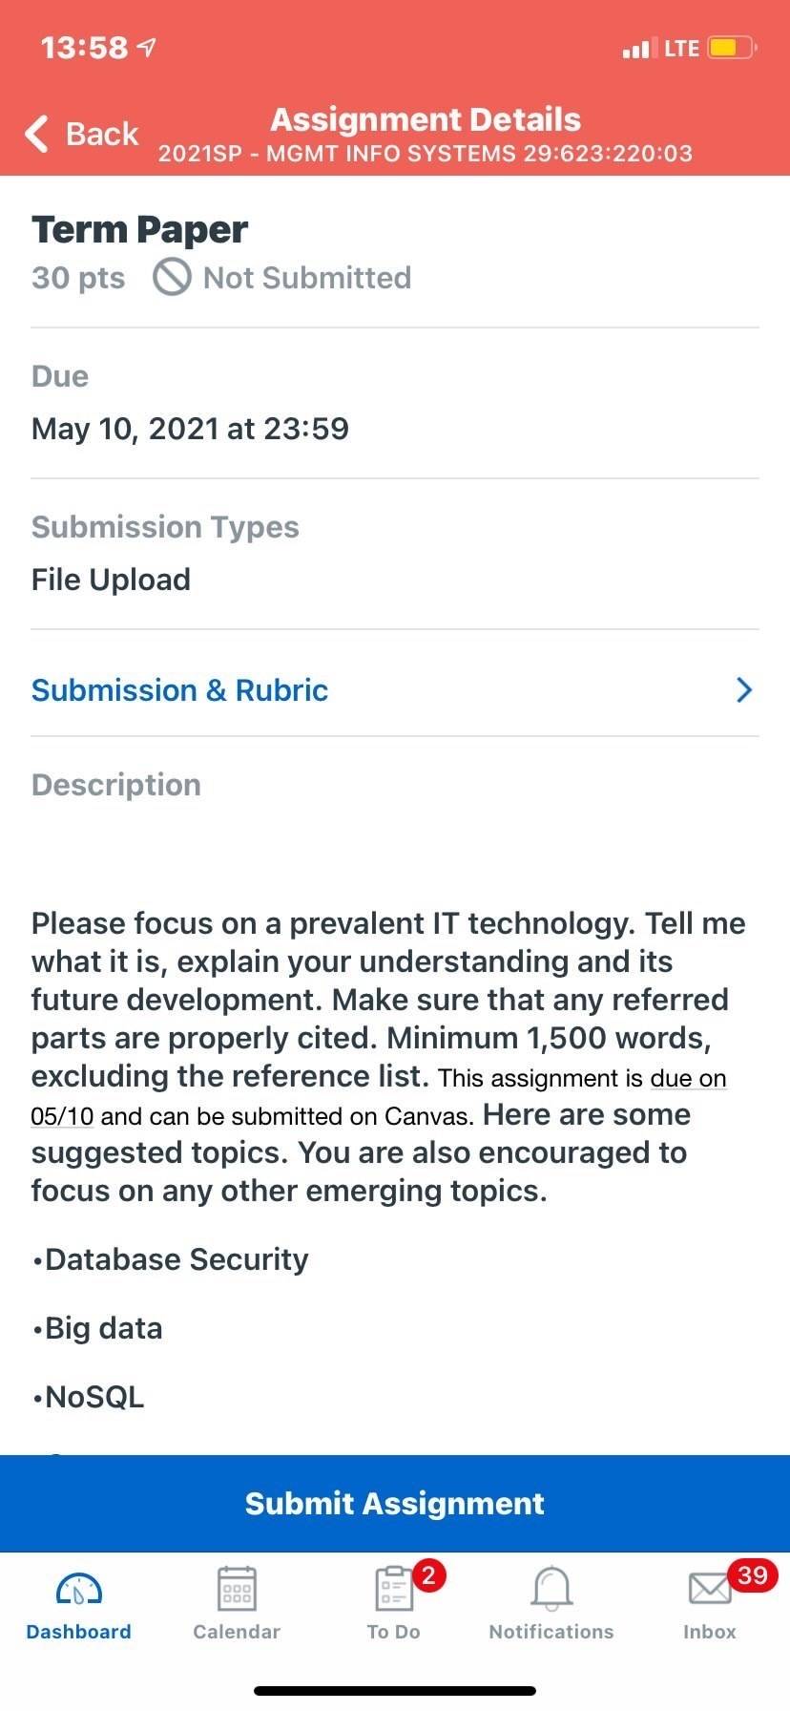
Task: Tap the location arrow in status bar
Action: 147,47
